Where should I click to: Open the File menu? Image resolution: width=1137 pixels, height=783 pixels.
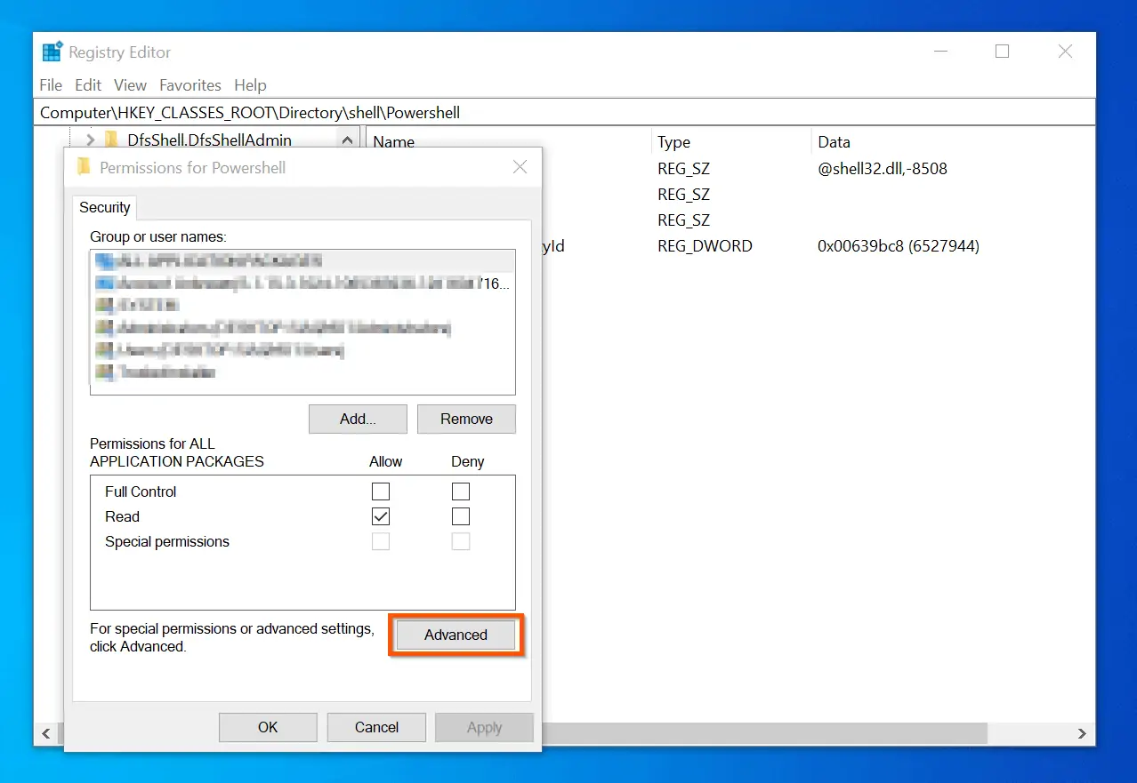tap(51, 85)
